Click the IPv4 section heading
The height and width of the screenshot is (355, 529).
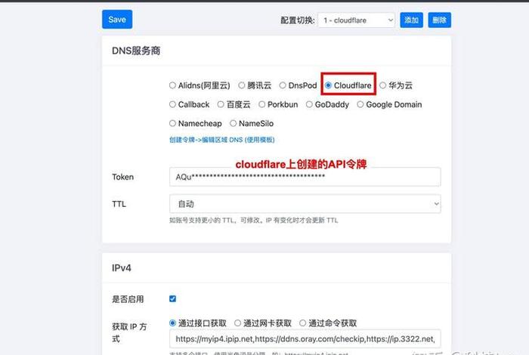[122, 268]
